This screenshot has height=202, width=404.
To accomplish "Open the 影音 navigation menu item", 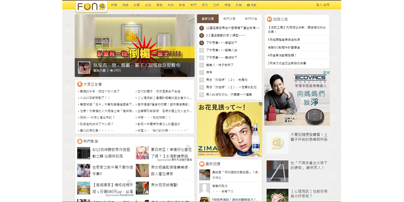I will tap(182, 5).
